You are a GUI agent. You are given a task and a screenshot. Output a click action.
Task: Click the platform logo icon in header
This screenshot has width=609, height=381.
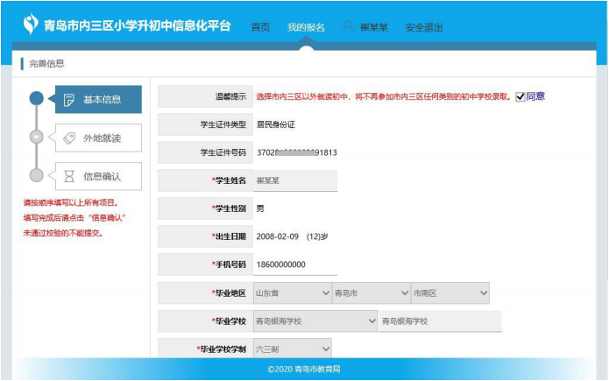click(x=31, y=25)
